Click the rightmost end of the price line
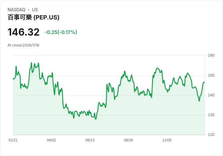 coord(204,82)
